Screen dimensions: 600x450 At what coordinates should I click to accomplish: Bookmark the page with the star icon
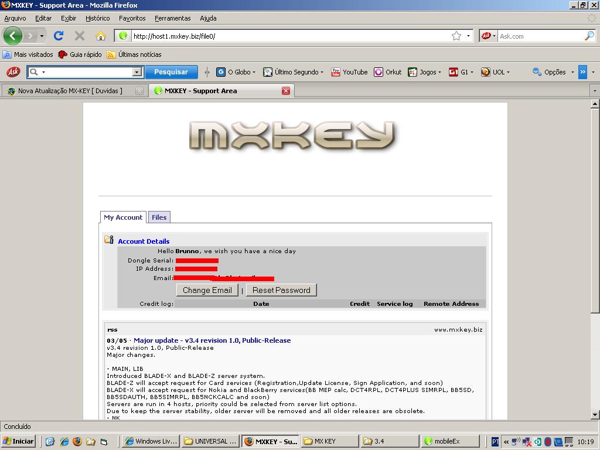click(x=456, y=36)
